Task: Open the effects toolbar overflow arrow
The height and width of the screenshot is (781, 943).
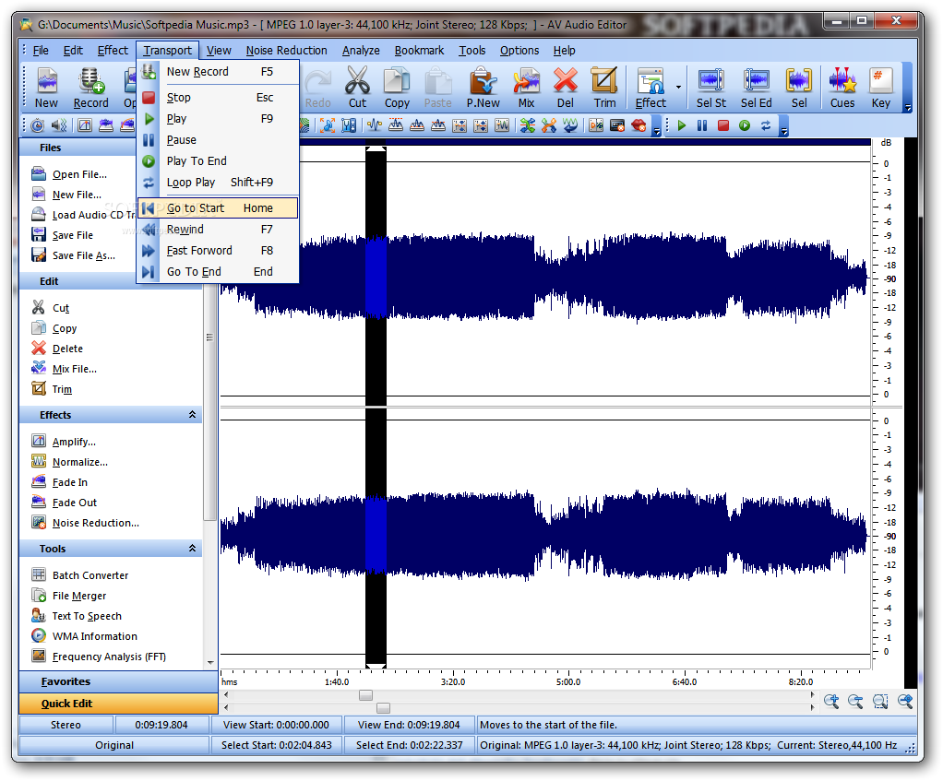Action: [x=657, y=132]
